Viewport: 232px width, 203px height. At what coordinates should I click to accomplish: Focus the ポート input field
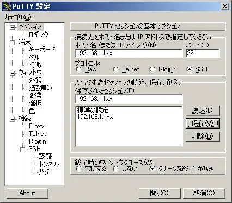[x=203, y=53]
